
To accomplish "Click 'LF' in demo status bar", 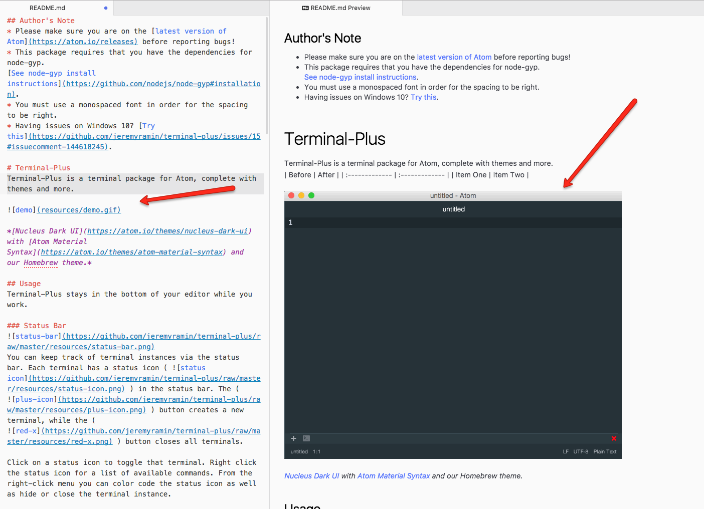I will [x=566, y=452].
